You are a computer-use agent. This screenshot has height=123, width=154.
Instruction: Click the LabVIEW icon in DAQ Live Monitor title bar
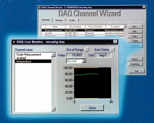[x=14, y=42]
